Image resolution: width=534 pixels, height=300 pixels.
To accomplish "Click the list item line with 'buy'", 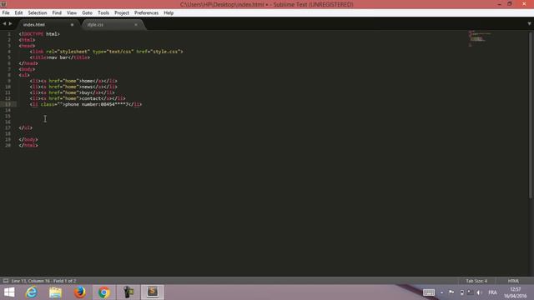I will pos(72,92).
